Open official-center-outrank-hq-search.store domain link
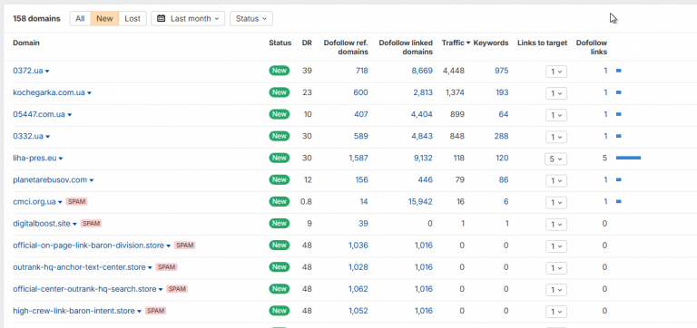This screenshot has width=697, height=328. point(84,289)
